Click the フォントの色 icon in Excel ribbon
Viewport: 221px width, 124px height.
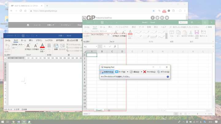(x=130, y=33)
